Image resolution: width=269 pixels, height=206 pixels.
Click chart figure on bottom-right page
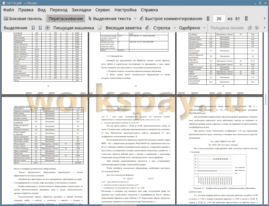(220, 170)
